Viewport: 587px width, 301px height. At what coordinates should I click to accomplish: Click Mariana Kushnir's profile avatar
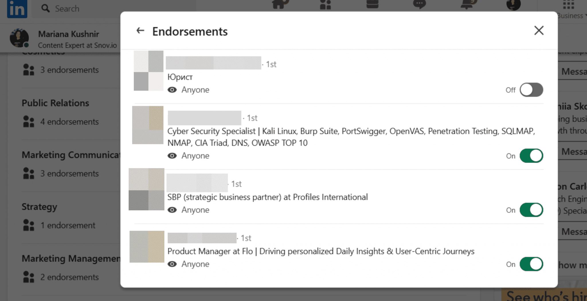coord(19,38)
